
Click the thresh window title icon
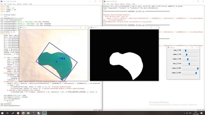coord(92,28)
